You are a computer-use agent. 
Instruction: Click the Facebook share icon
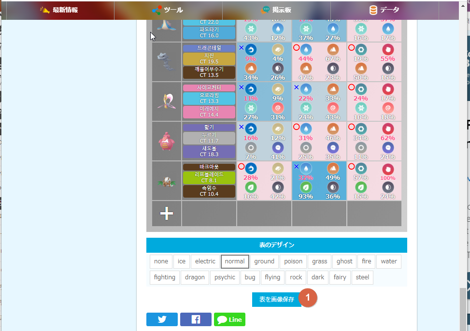pyautogui.click(x=195, y=319)
